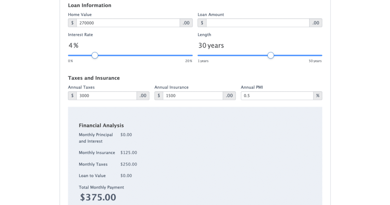Viewport: 390px width, 205px height.
Task: Click the percent symbol beside Annual PMI
Action: 318,96
